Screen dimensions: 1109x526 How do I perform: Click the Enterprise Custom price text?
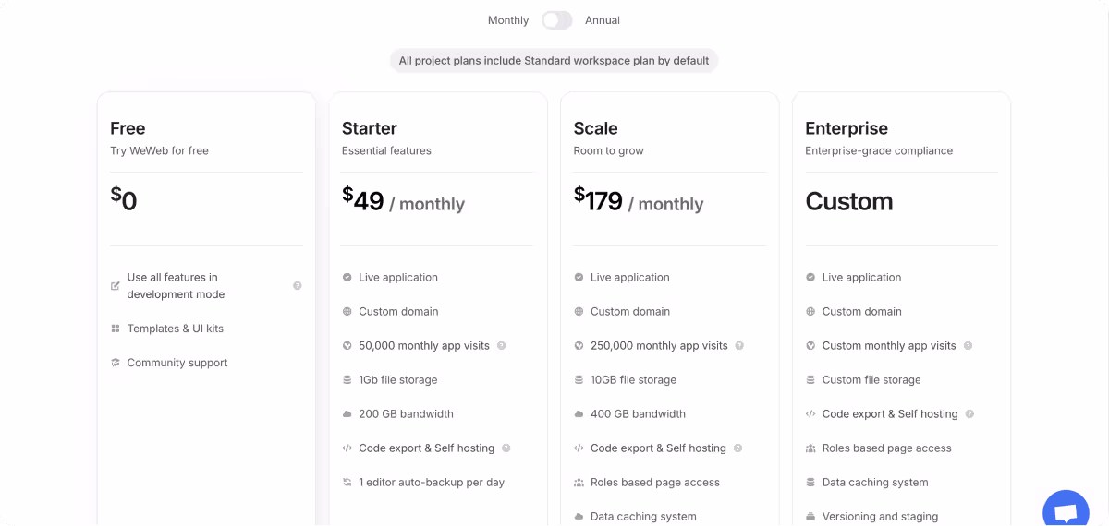click(x=849, y=201)
